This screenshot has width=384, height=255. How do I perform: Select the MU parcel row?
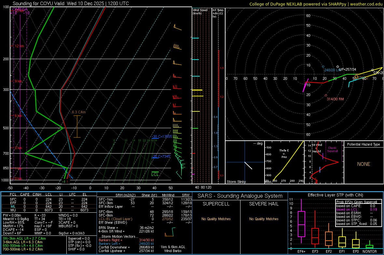(49, 210)
